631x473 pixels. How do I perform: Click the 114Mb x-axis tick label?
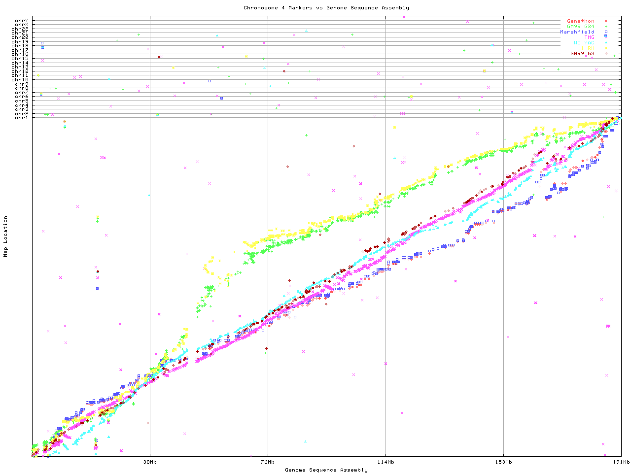(x=386, y=462)
